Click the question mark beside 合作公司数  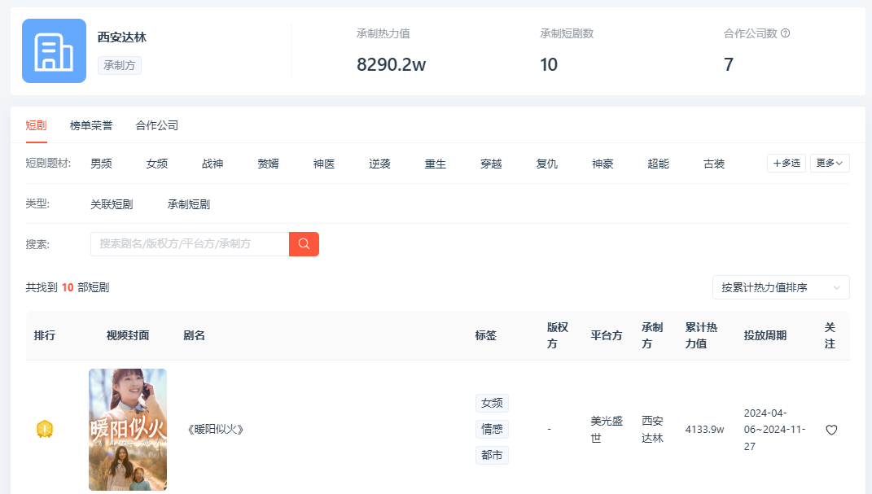pos(786,33)
